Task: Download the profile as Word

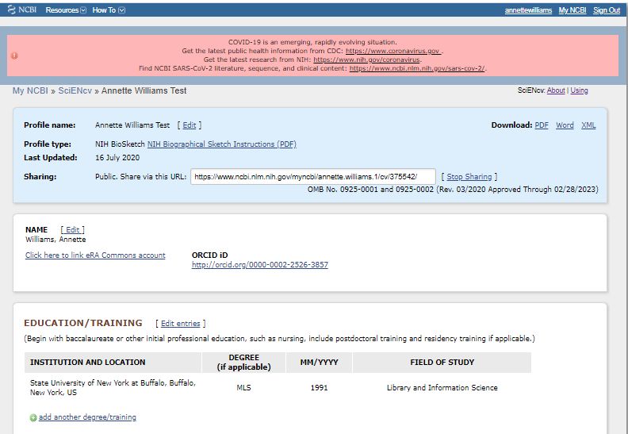Action: click(565, 125)
